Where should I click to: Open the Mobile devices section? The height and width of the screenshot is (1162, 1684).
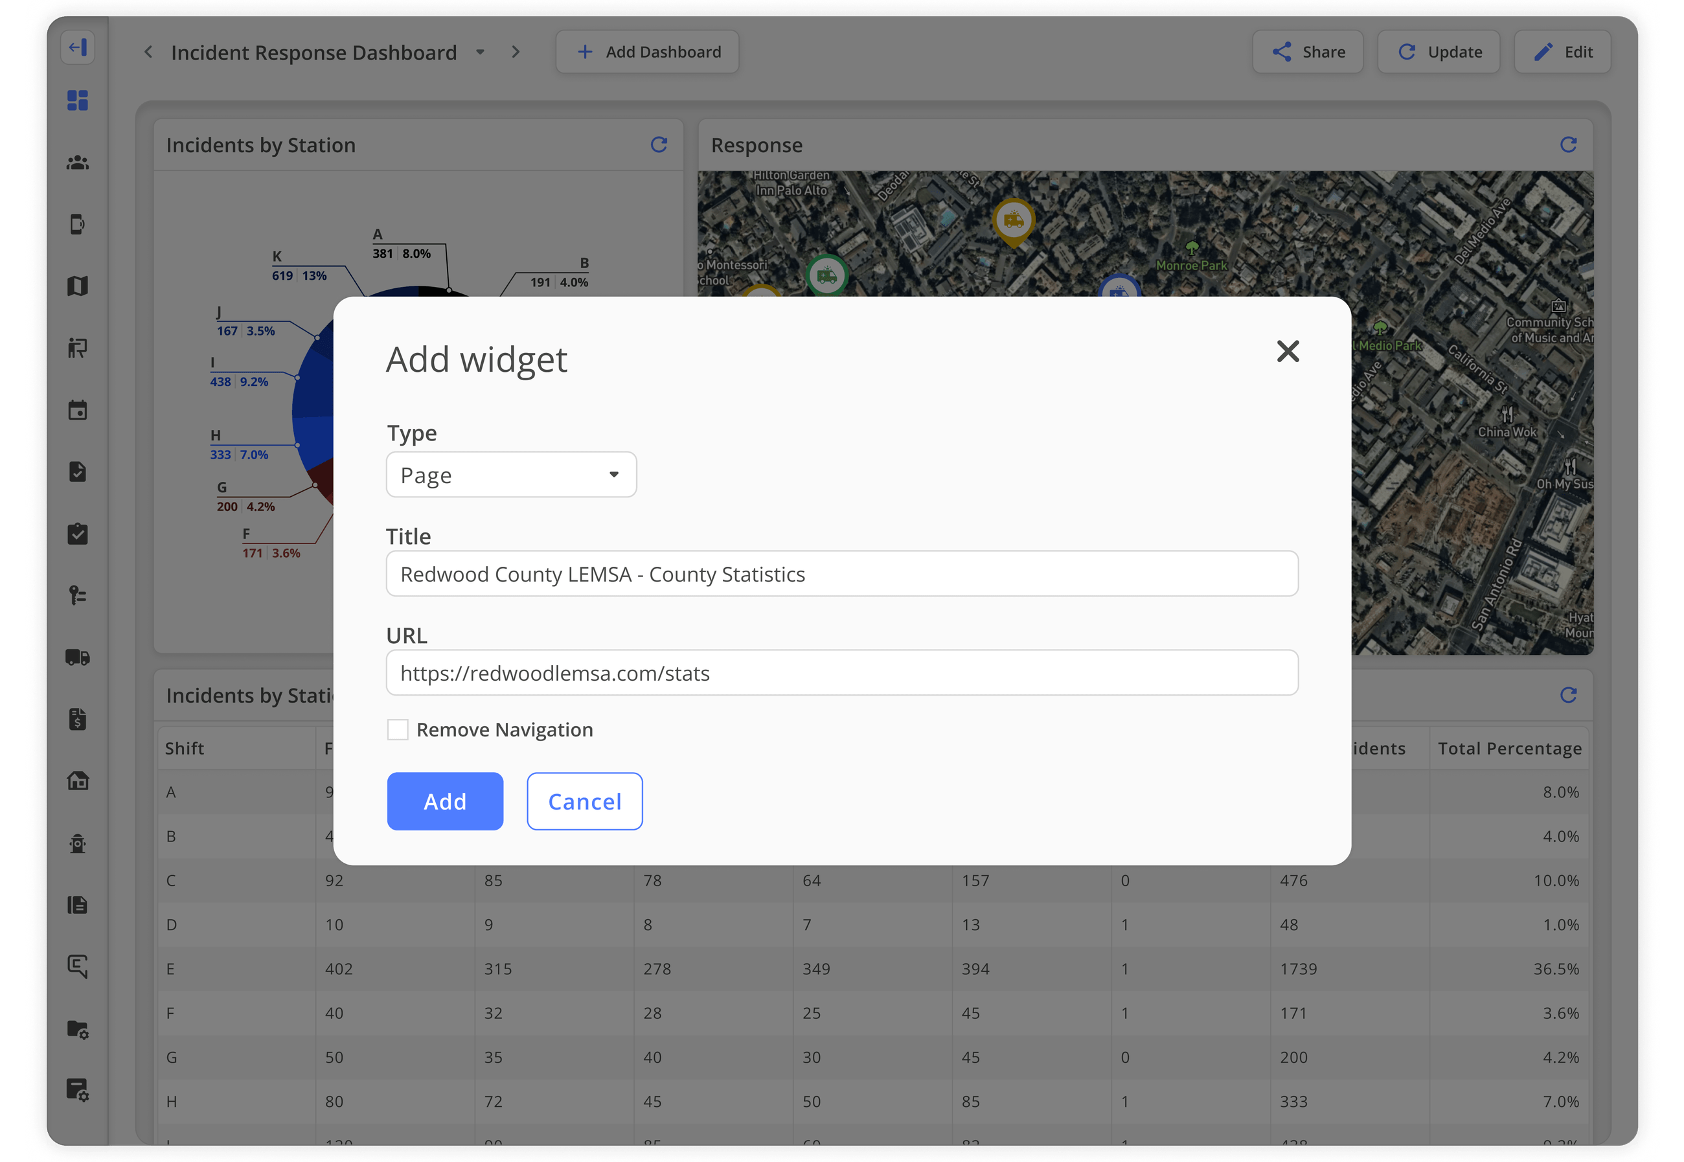(78, 225)
